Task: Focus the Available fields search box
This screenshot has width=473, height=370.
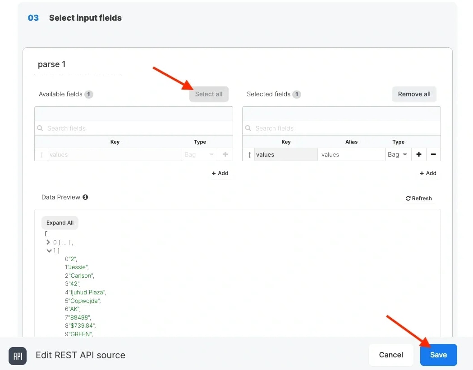Action: pos(133,128)
